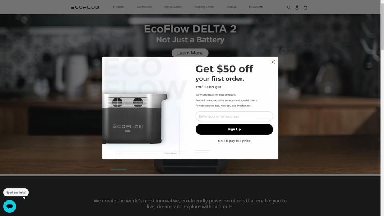
Task: Click the Learn More banner button
Action: (190, 53)
